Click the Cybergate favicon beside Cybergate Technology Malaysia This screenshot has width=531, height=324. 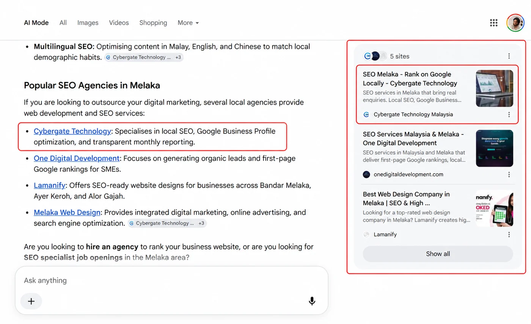[366, 114]
